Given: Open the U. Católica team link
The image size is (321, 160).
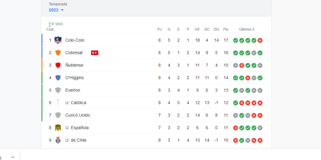Looking at the screenshot, I should 76,103.
